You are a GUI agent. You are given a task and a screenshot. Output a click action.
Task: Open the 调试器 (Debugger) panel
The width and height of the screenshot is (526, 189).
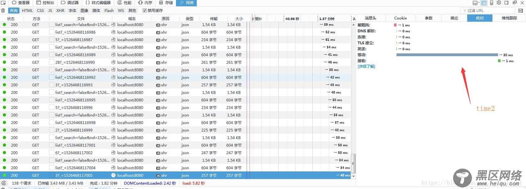pos(70,3)
